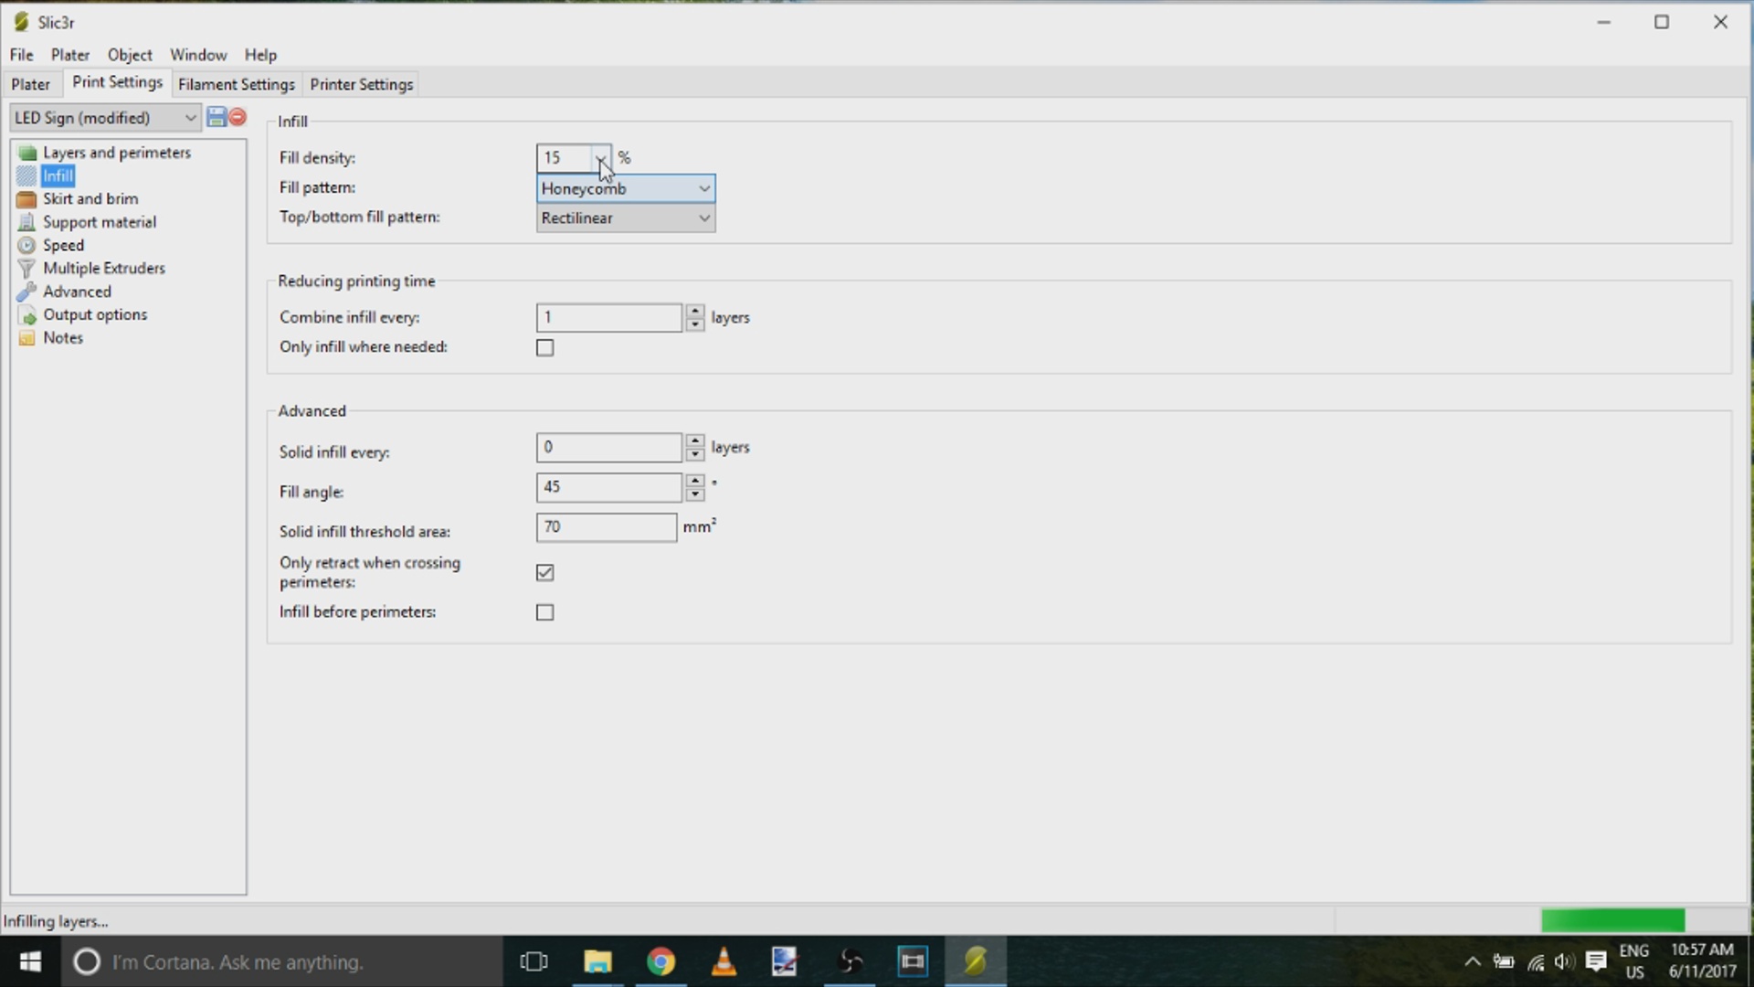Click the save preset floppy disk icon
Viewport: 1754px width, 987px height.
click(217, 117)
